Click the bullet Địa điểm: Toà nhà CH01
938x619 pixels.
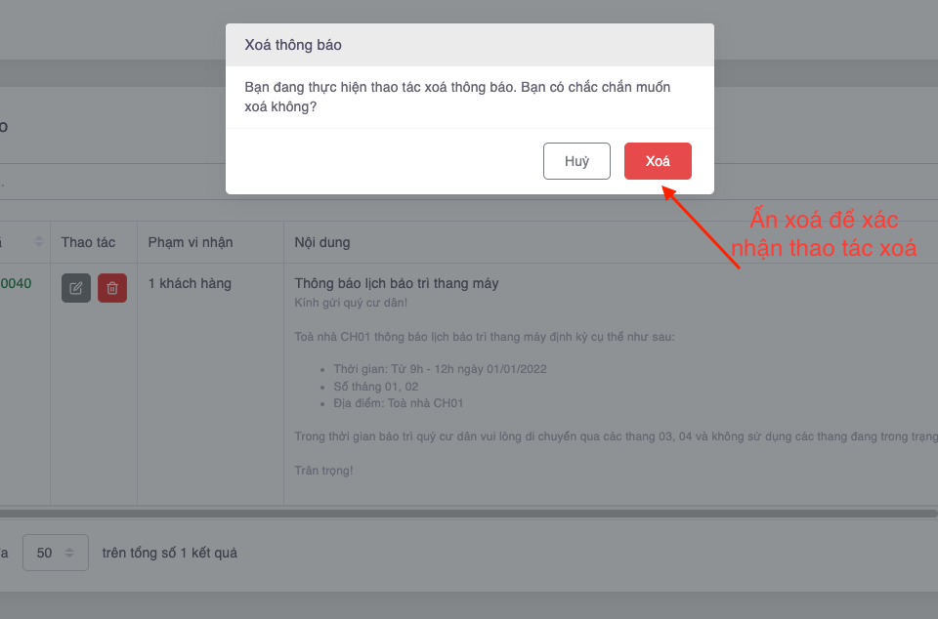(x=399, y=402)
